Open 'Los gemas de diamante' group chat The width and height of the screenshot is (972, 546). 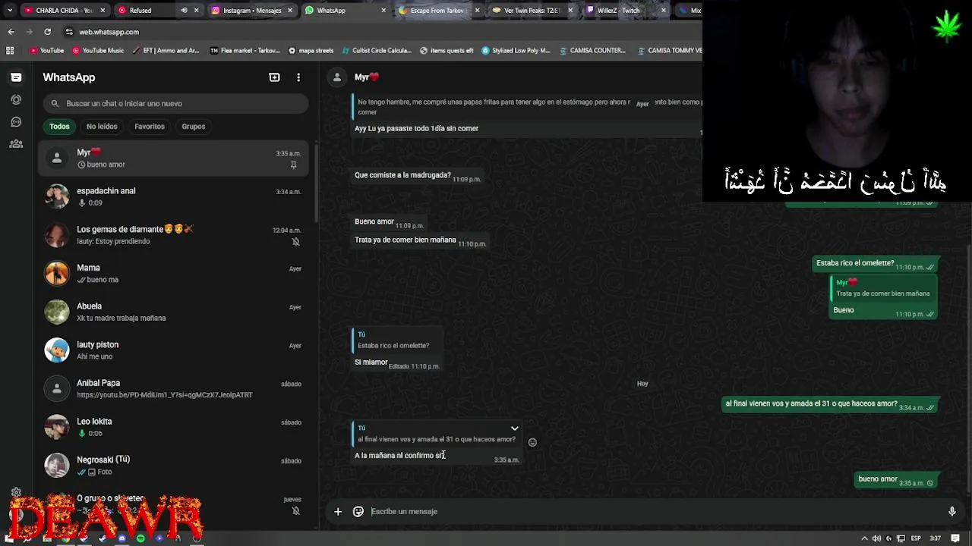point(174,235)
